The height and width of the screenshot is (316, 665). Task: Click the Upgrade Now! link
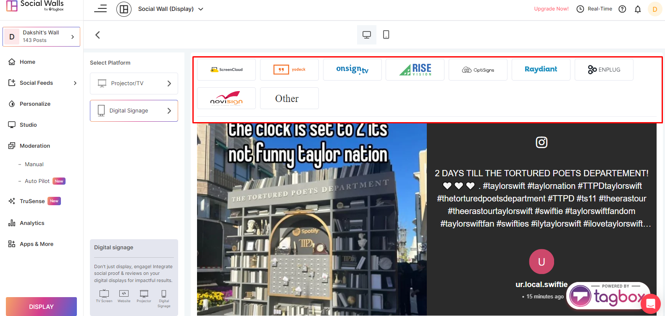(x=551, y=9)
